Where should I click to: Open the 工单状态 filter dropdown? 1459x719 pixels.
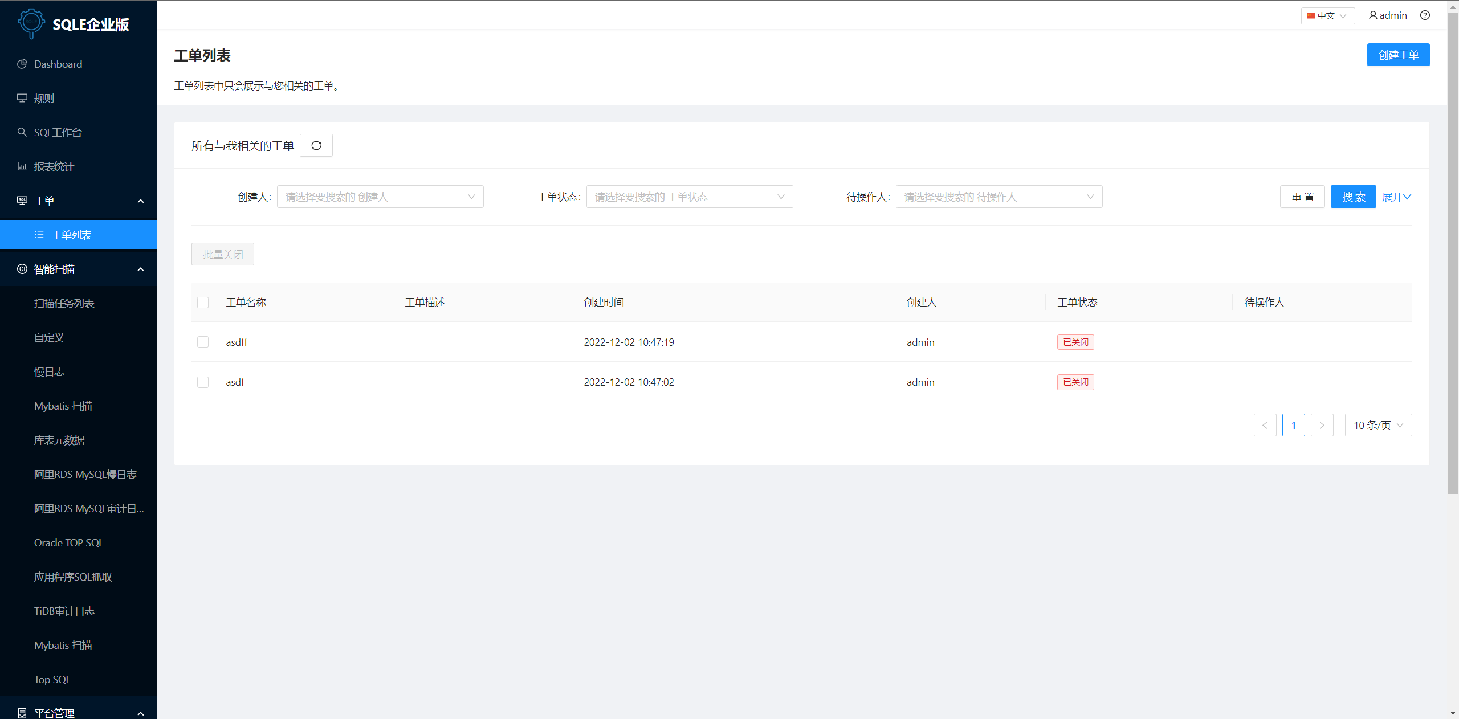pyautogui.click(x=690, y=197)
